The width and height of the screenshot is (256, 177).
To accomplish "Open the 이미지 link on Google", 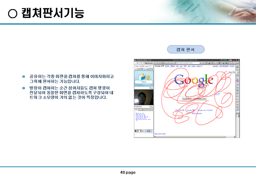I will pyautogui.click(x=167, y=66).
